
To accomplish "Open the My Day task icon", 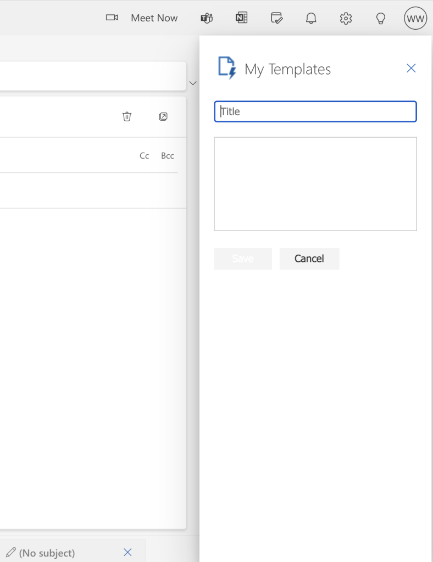I will click(x=277, y=18).
